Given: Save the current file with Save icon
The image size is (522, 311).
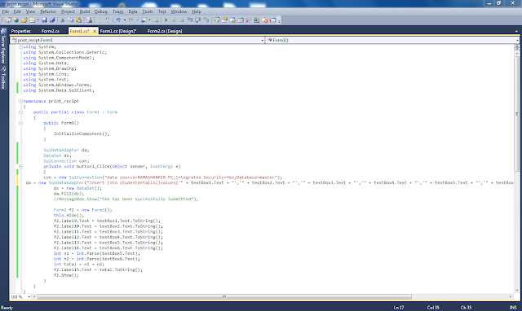Looking at the screenshot, I should [x=44, y=20].
